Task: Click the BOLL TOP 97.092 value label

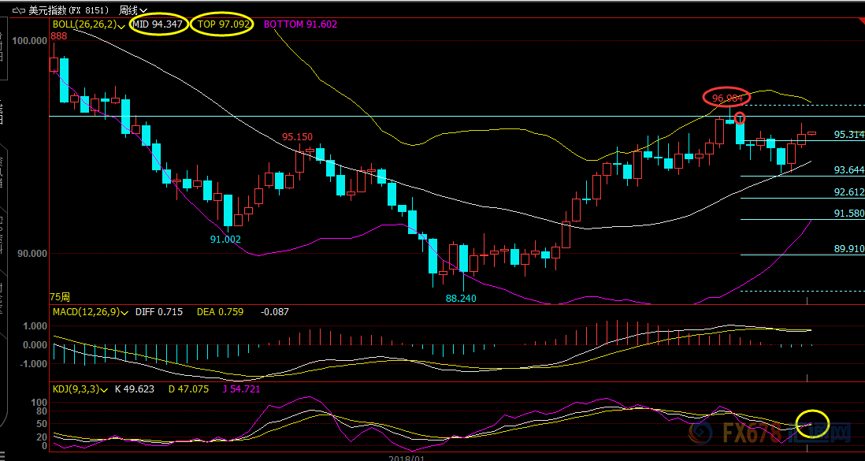Action: tap(225, 25)
